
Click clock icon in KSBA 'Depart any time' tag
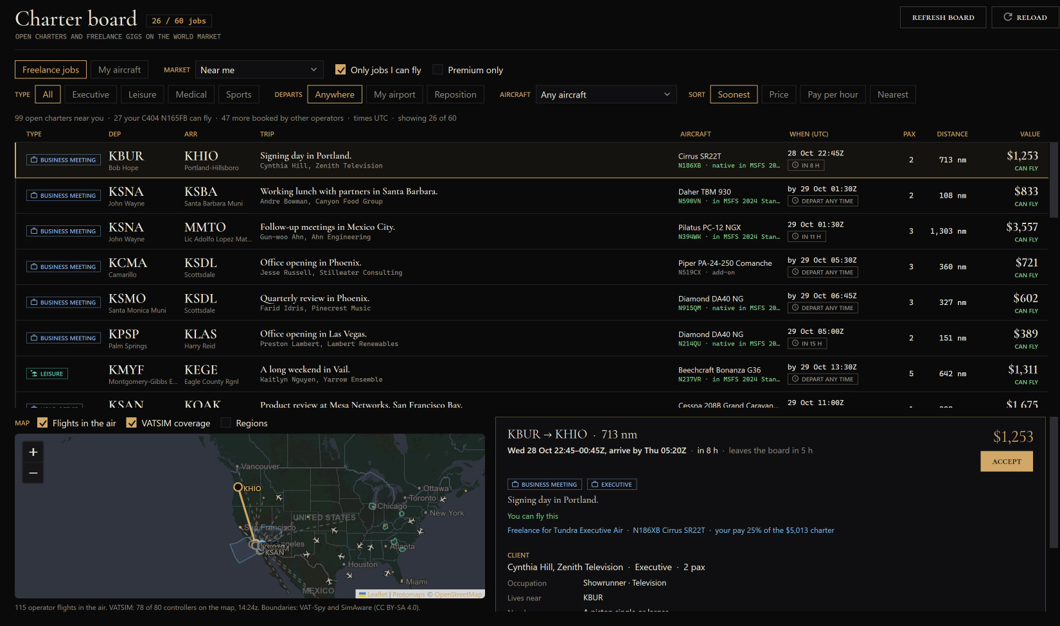795,201
